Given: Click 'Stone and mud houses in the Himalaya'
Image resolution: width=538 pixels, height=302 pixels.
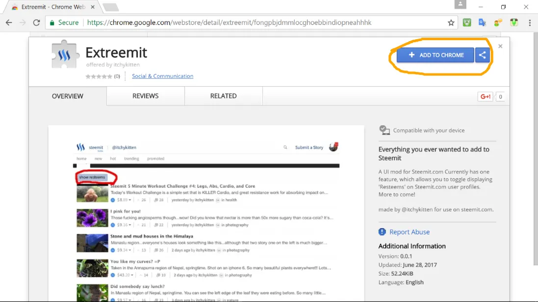Looking at the screenshot, I should click(152, 236).
